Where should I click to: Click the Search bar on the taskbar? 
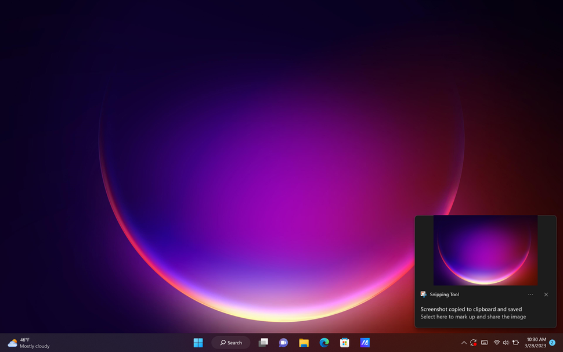[230, 343]
